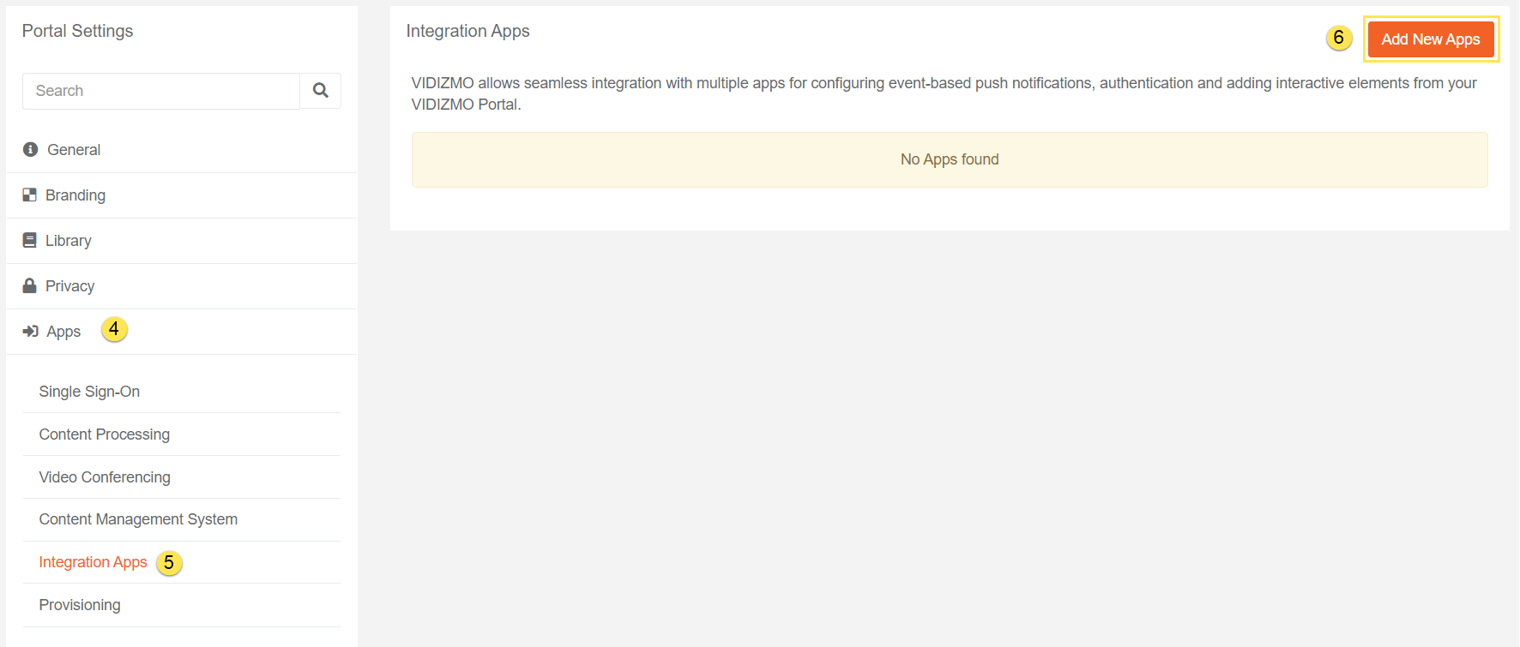
Task: Focus the Portal Settings search field
Action: (161, 91)
